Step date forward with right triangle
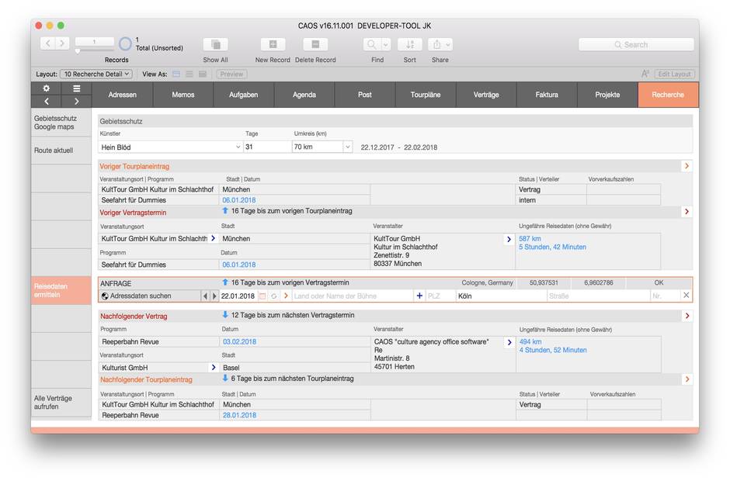This screenshot has width=730, height=481. click(214, 296)
